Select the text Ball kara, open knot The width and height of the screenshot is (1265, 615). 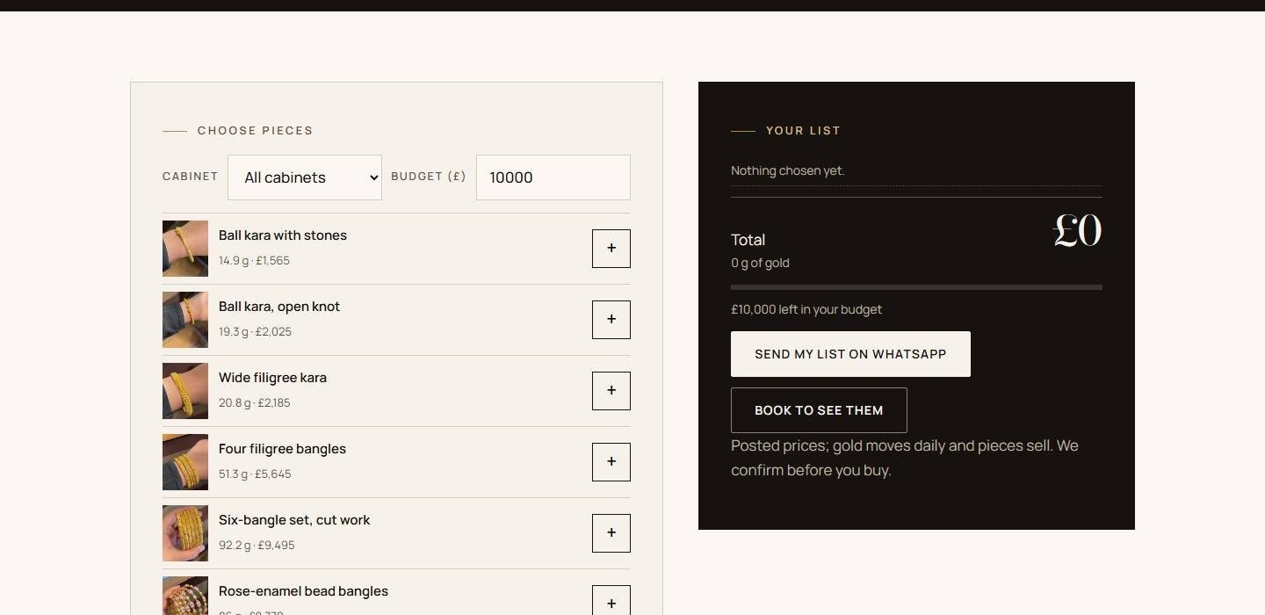click(x=279, y=307)
